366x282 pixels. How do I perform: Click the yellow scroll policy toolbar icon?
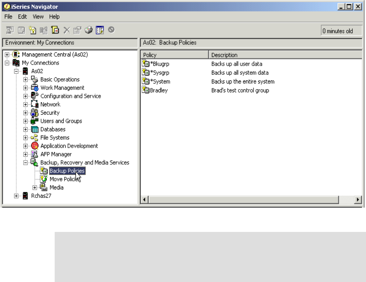click(55, 30)
